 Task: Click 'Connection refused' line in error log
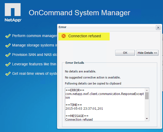(79, 120)
